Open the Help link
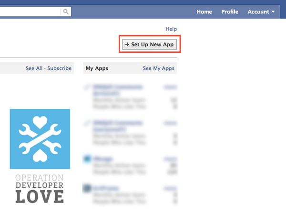This screenshot has height=213, width=286. click(171, 29)
